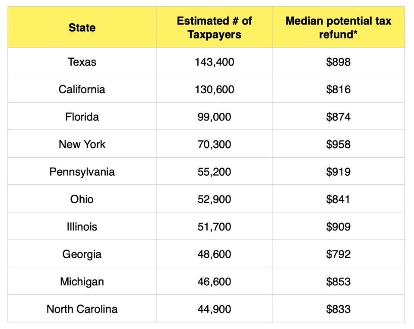Viewport: 414px width, 329px height.
Task: Click Florida in the State column
Action: click(82, 117)
